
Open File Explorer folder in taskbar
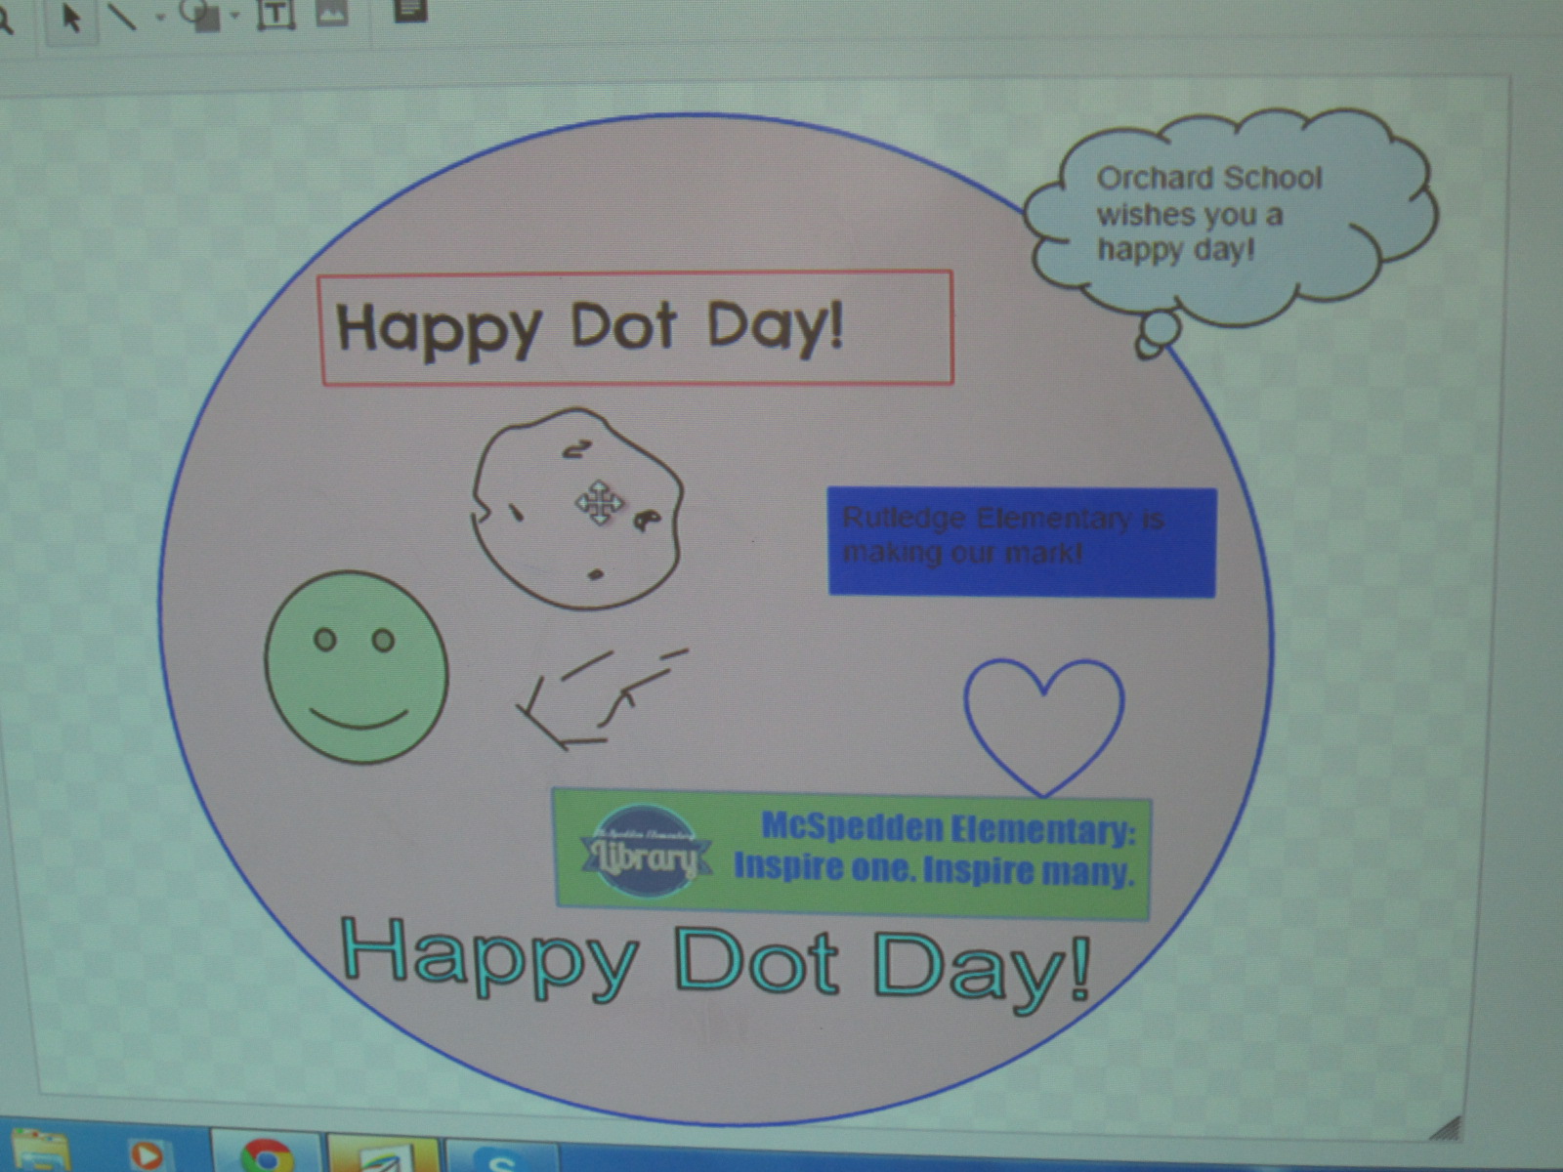point(41,1152)
